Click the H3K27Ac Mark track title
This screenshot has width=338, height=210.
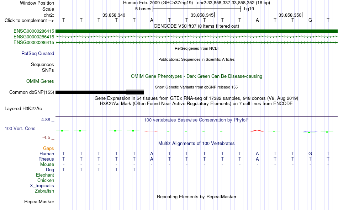(x=196, y=104)
